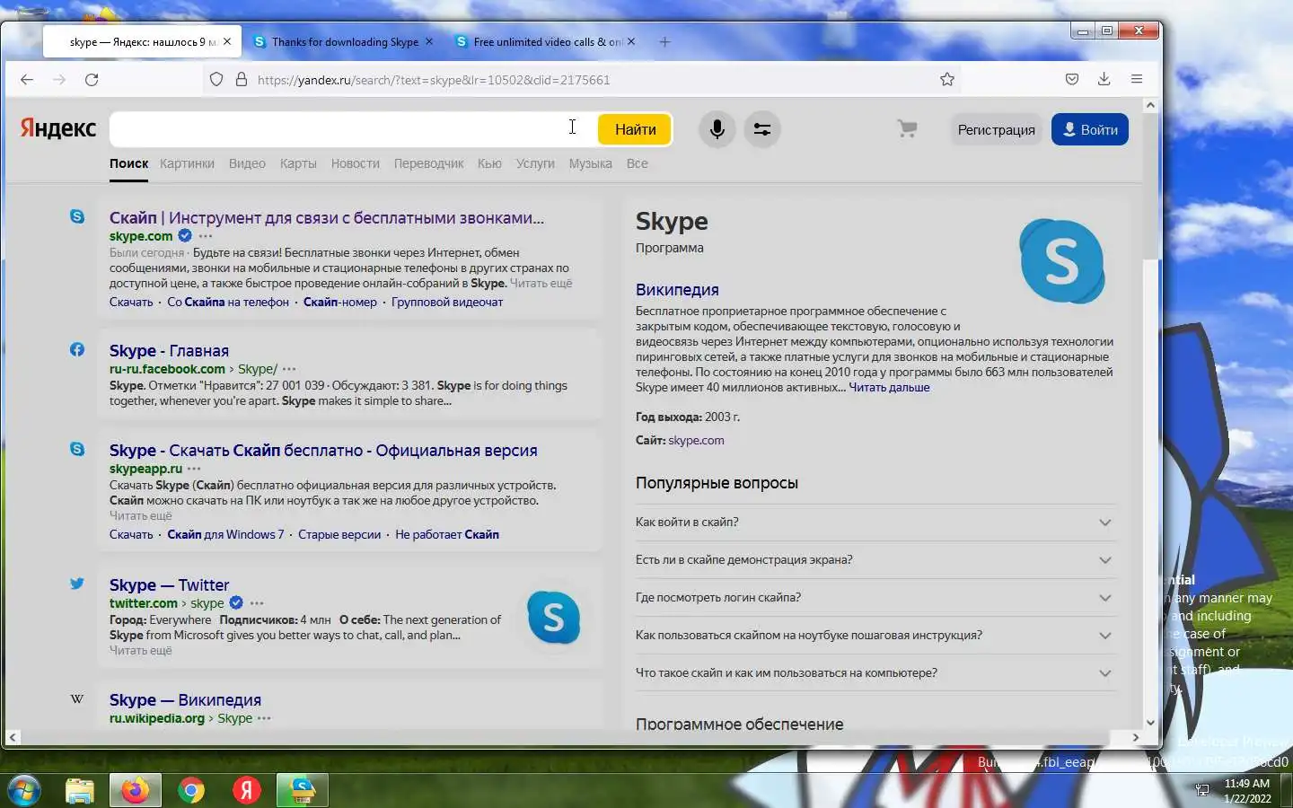
Task: Click the blue Войти button
Action: (x=1090, y=130)
